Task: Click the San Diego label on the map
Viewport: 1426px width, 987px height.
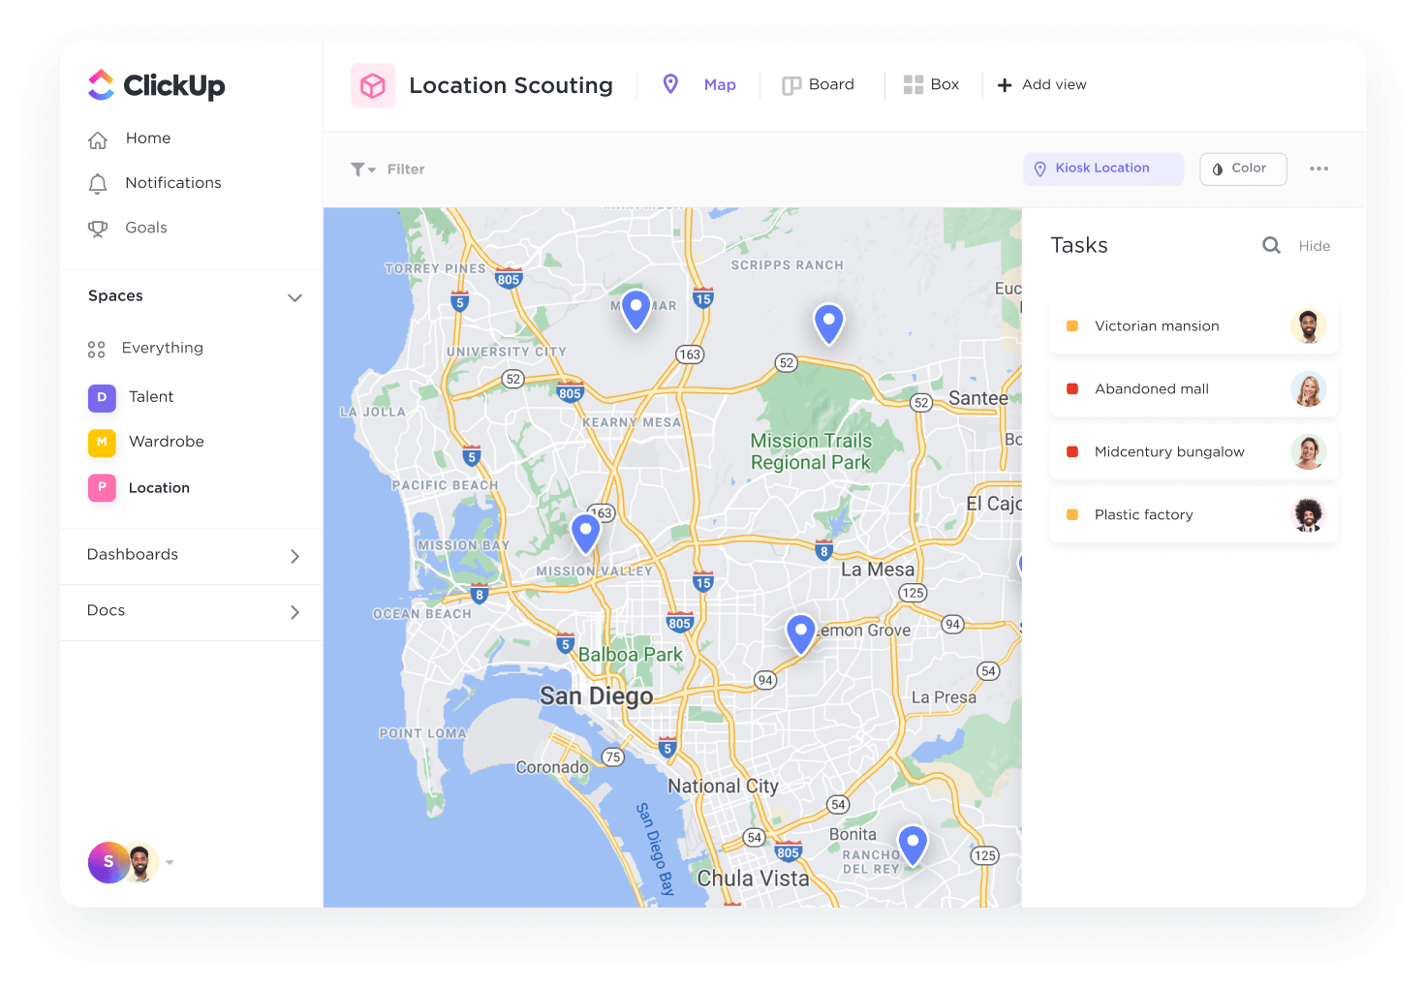Action: click(597, 696)
